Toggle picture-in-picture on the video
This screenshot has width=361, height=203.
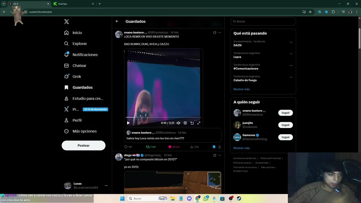192,123
